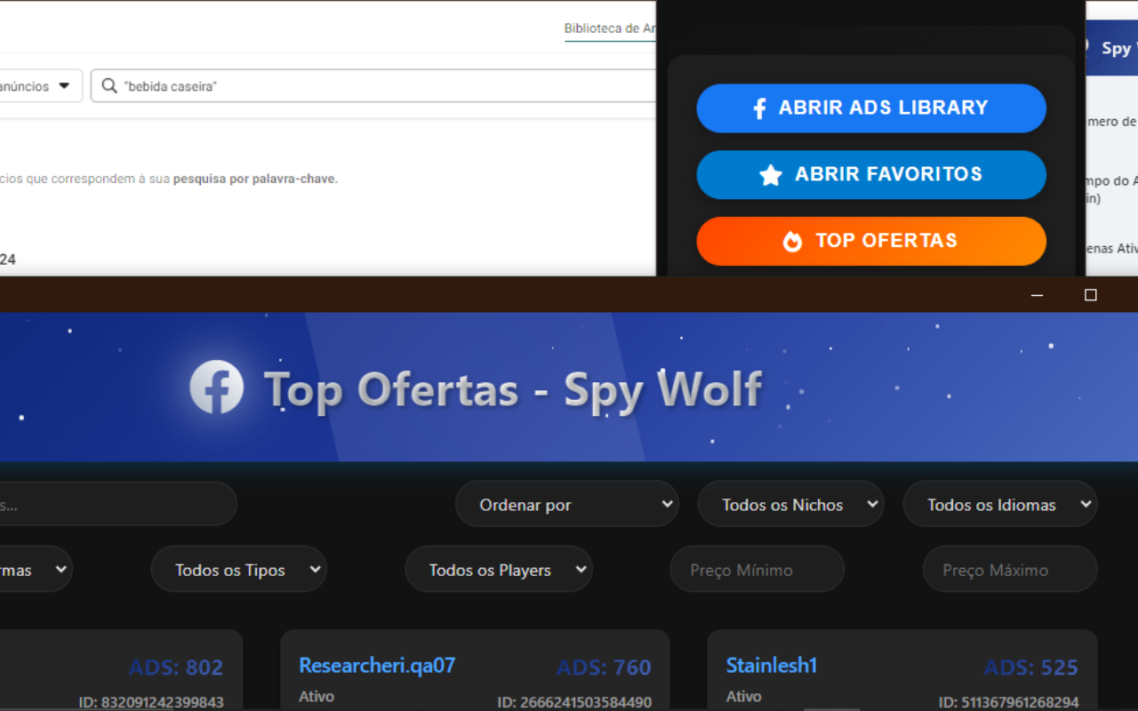
Task: Click the Facebook logo in Top Ofertas banner
Action: click(x=216, y=387)
